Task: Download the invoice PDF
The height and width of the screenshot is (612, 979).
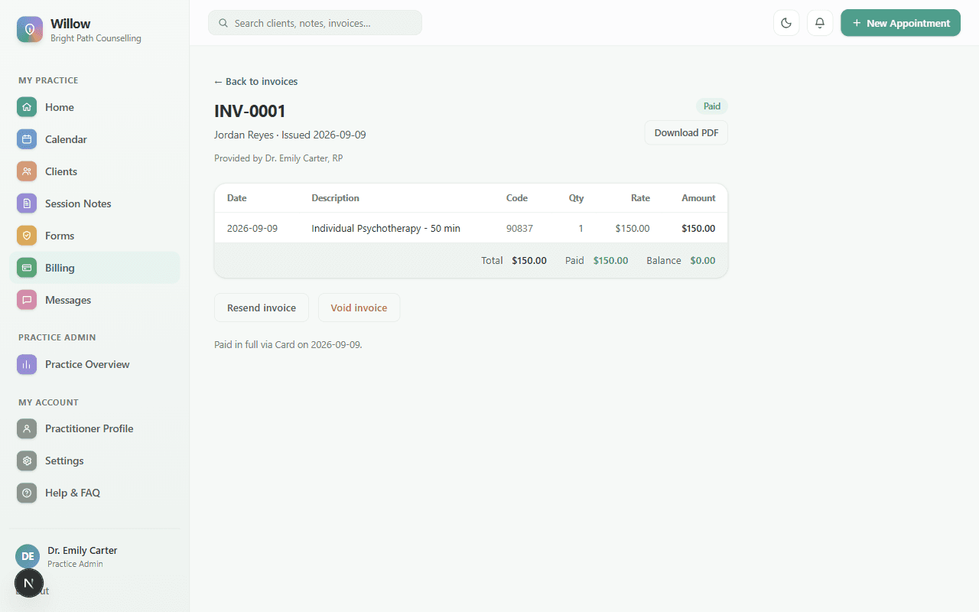Action: (686, 132)
